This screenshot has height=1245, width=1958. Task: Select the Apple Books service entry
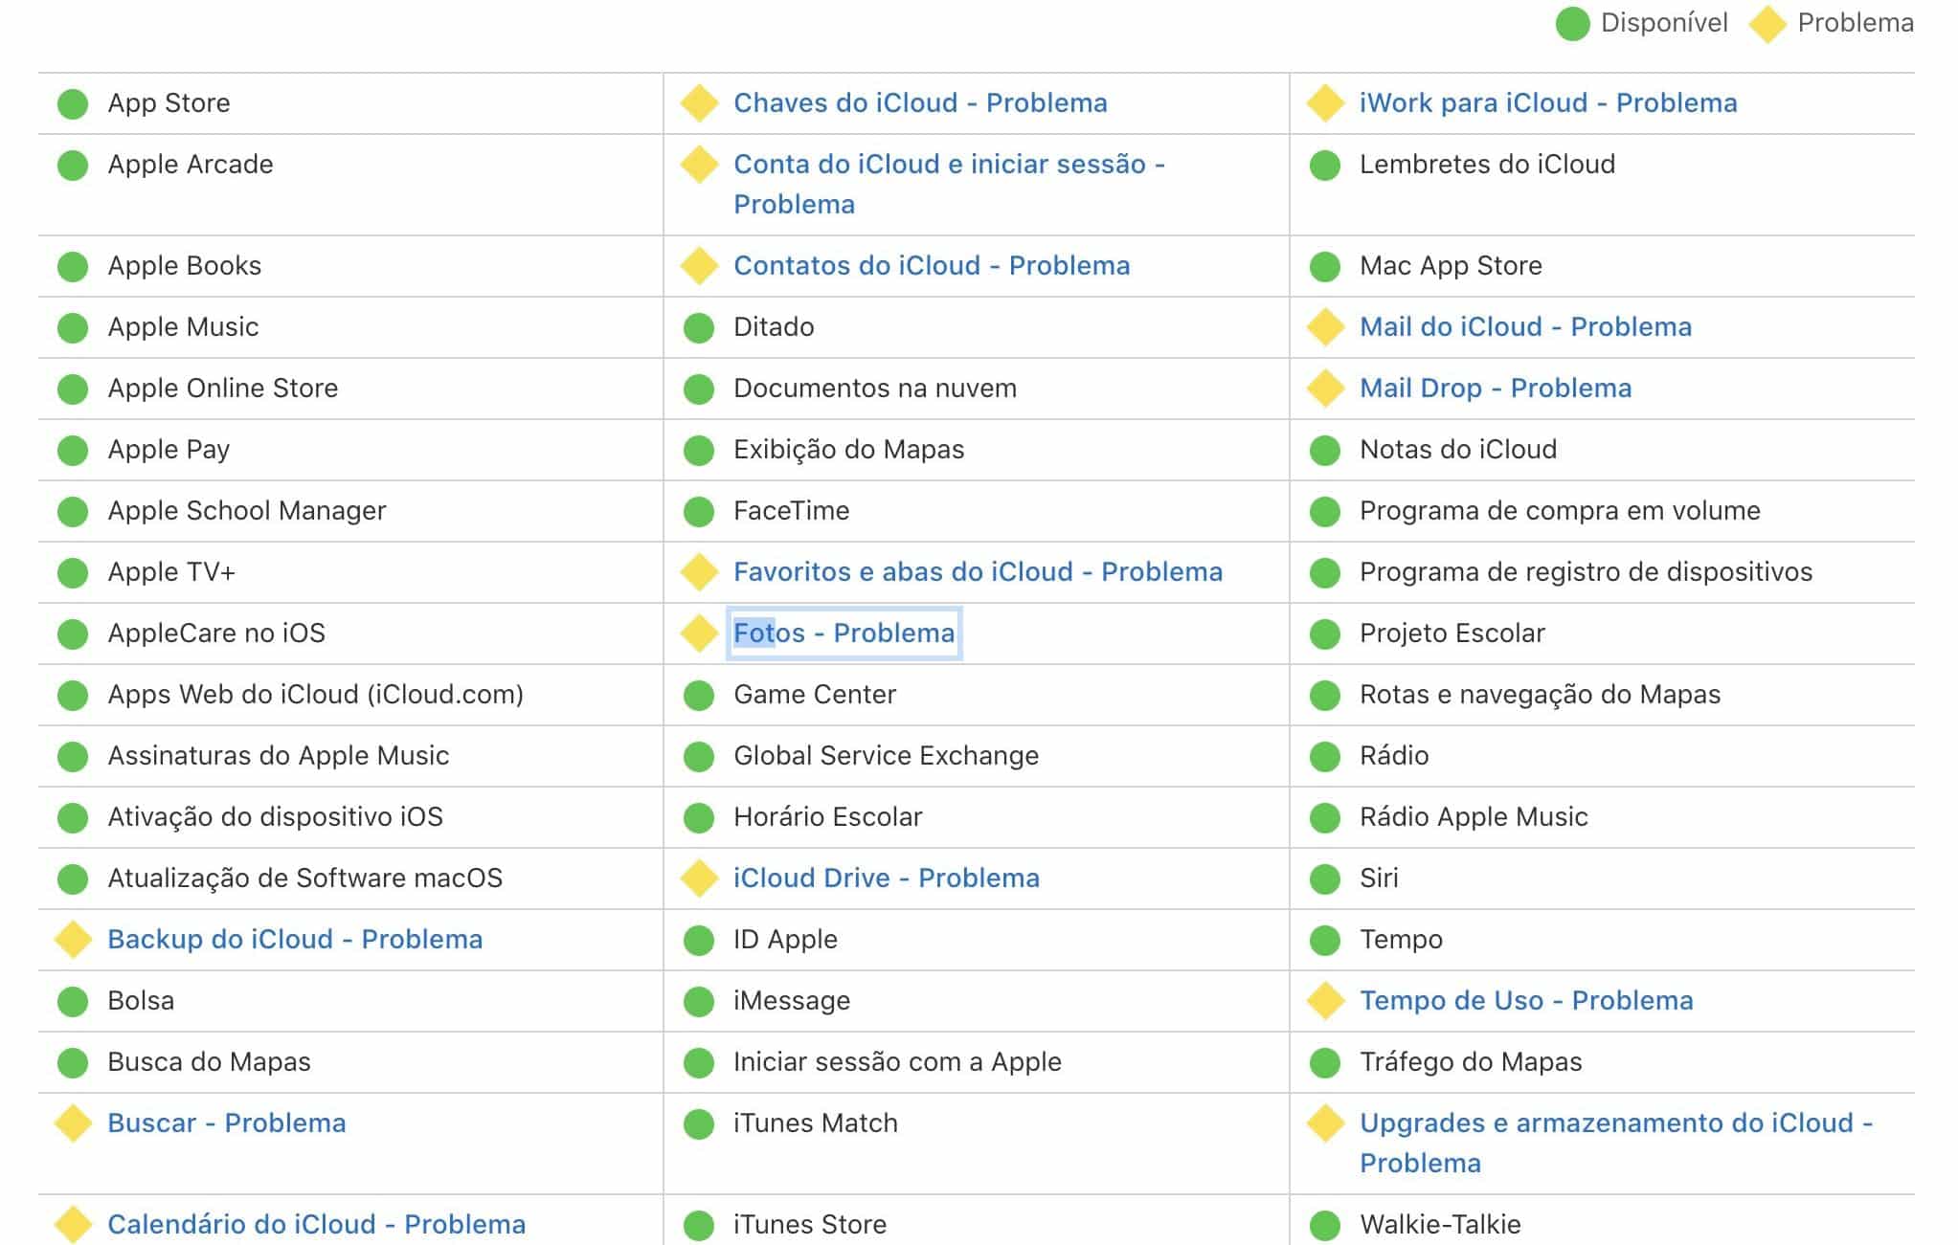pyautogui.click(x=185, y=266)
